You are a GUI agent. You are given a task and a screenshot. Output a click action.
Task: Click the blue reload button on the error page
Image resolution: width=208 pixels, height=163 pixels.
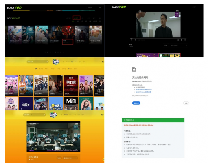coord(136,103)
